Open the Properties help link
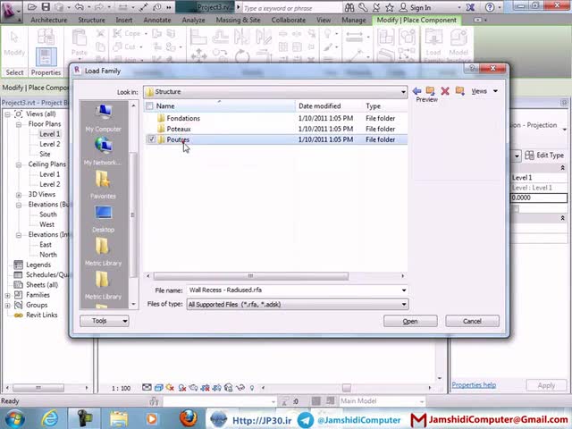Viewport: 572px width, 429px height. tap(474, 385)
